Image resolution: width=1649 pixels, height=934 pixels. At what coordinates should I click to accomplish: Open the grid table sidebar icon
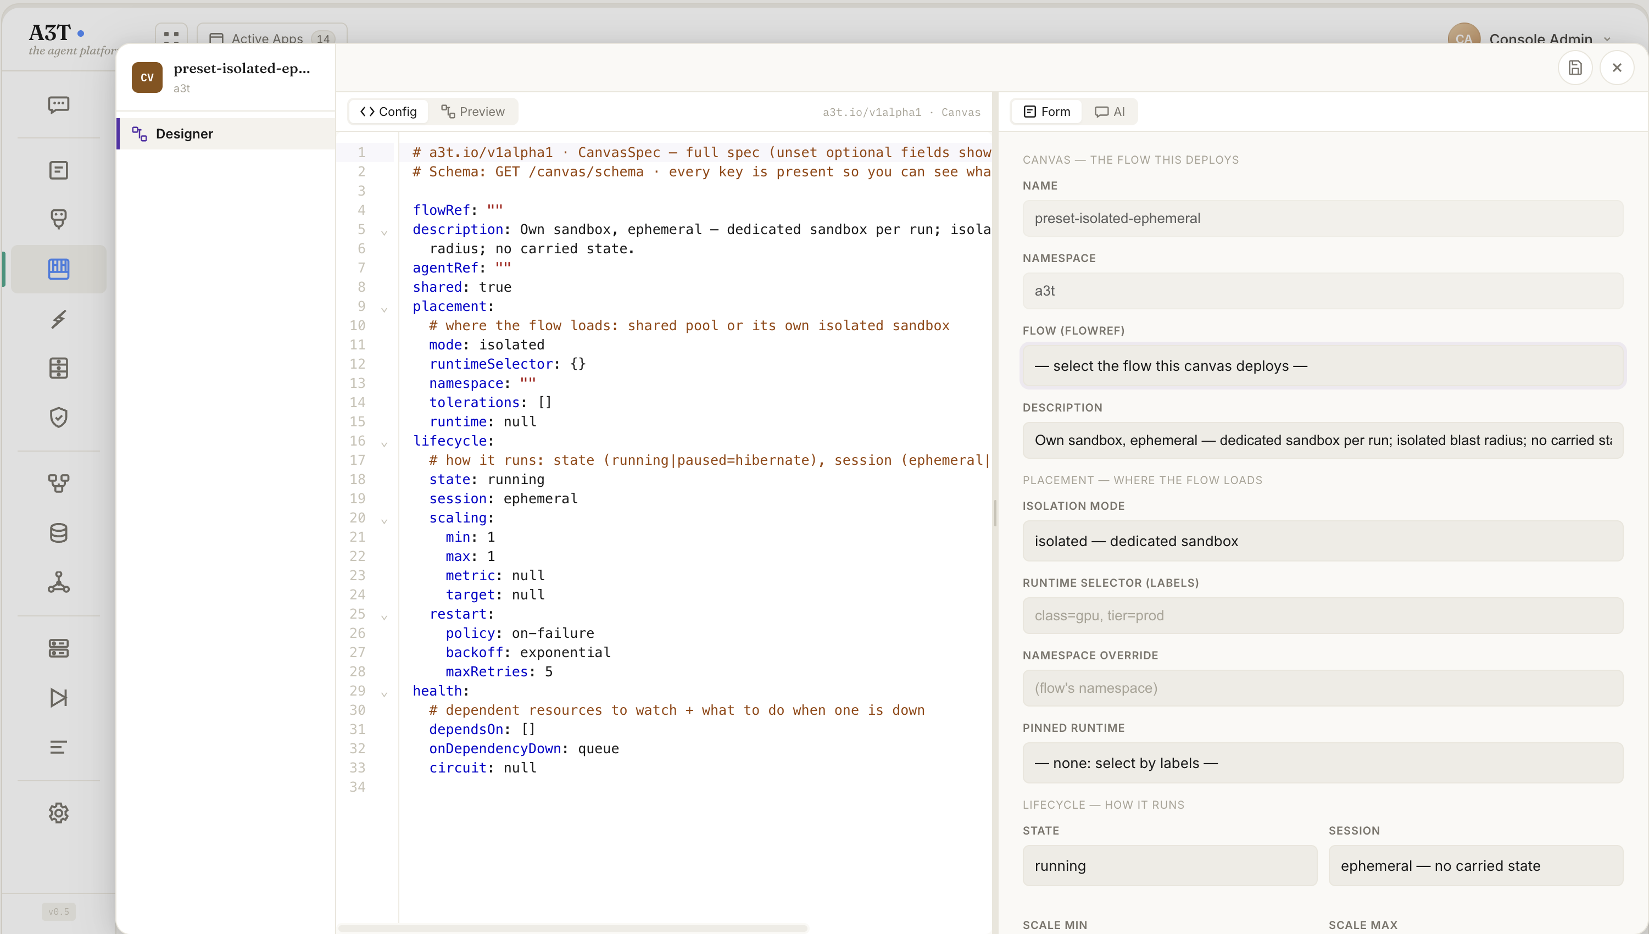[x=58, y=368]
